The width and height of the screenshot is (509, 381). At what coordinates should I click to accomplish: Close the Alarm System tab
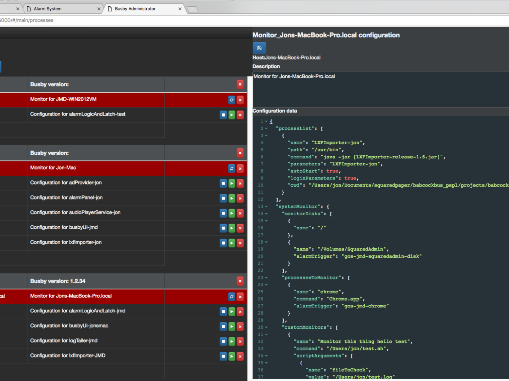point(99,9)
